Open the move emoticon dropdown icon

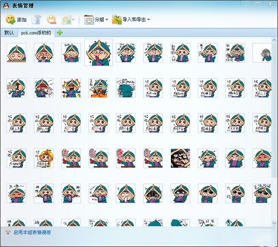click(x=67, y=19)
